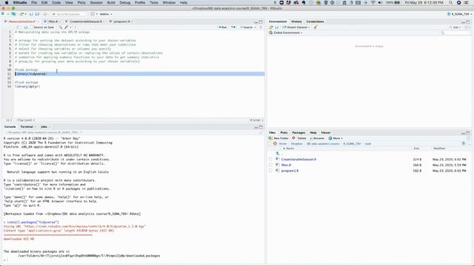Click the Wi-Fi icon in menu bar
Image resolution: width=474 pixels, height=266 pixels.
click(373, 2)
